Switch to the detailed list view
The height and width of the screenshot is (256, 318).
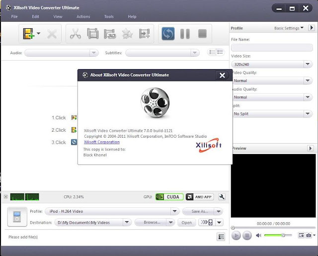click(x=220, y=52)
